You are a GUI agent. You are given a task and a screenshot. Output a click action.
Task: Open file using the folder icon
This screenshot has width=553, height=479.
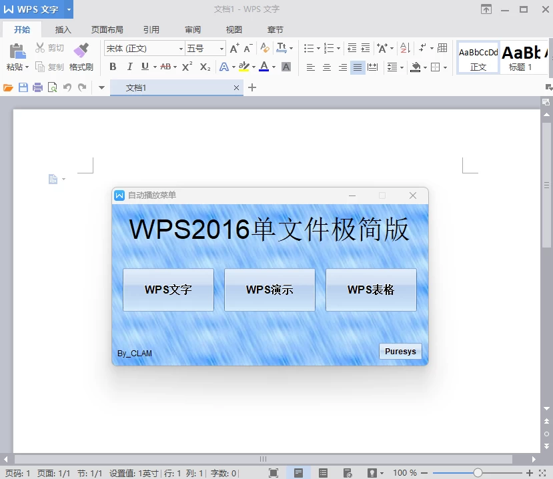(9, 87)
